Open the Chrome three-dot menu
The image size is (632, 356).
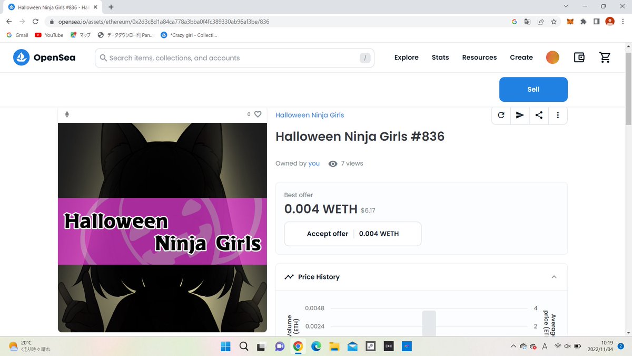click(x=623, y=22)
